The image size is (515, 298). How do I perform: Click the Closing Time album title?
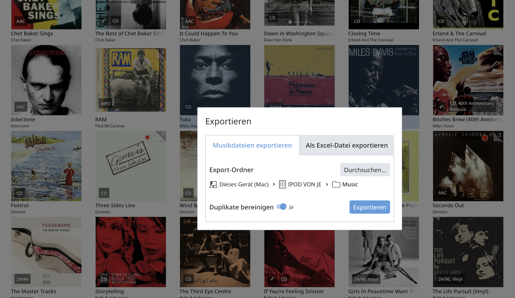[364, 34]
